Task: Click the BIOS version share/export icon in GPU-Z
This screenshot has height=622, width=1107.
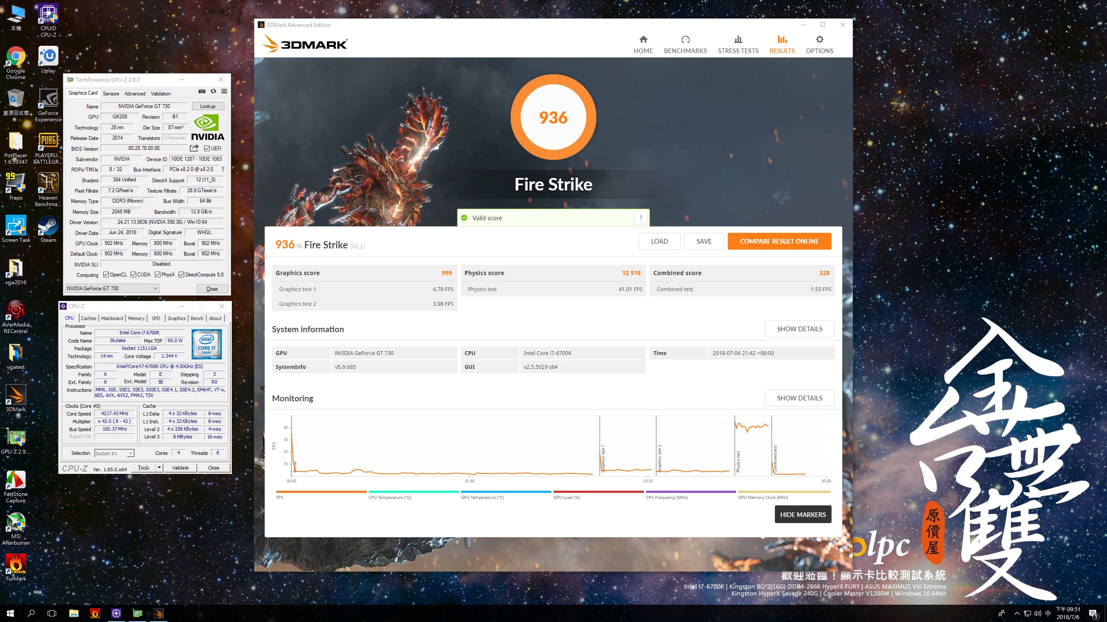Action: (194, 148)
